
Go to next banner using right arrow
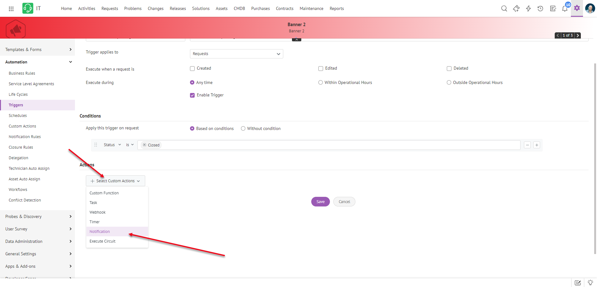coord(578,35)
